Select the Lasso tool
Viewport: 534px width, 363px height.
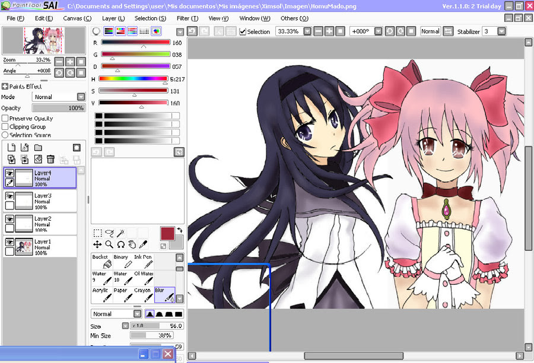(109, 233)
